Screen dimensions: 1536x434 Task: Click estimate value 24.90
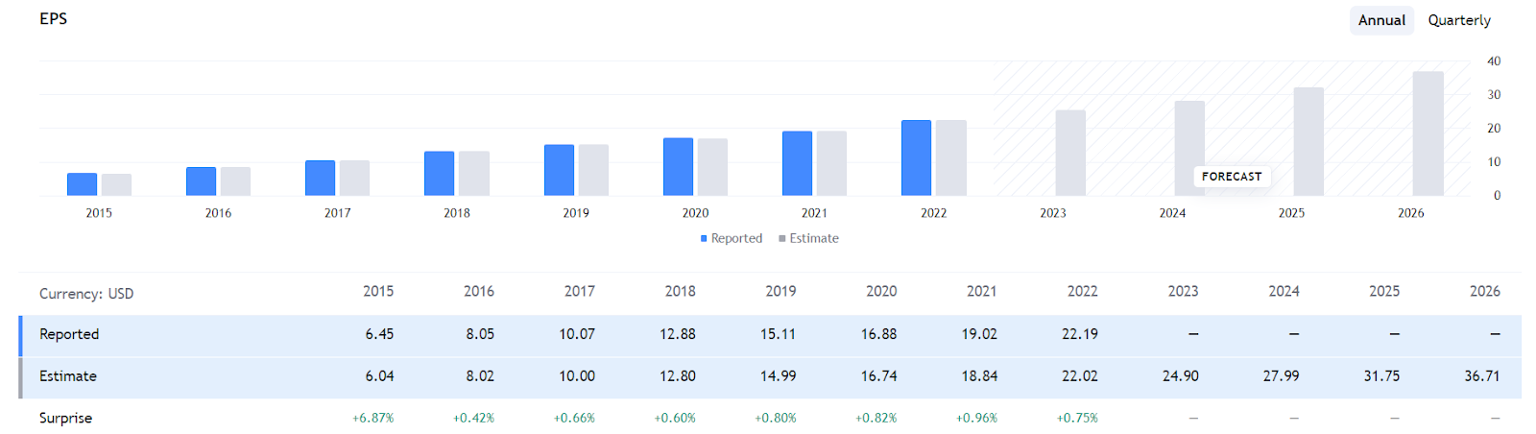pos(1181,376)
